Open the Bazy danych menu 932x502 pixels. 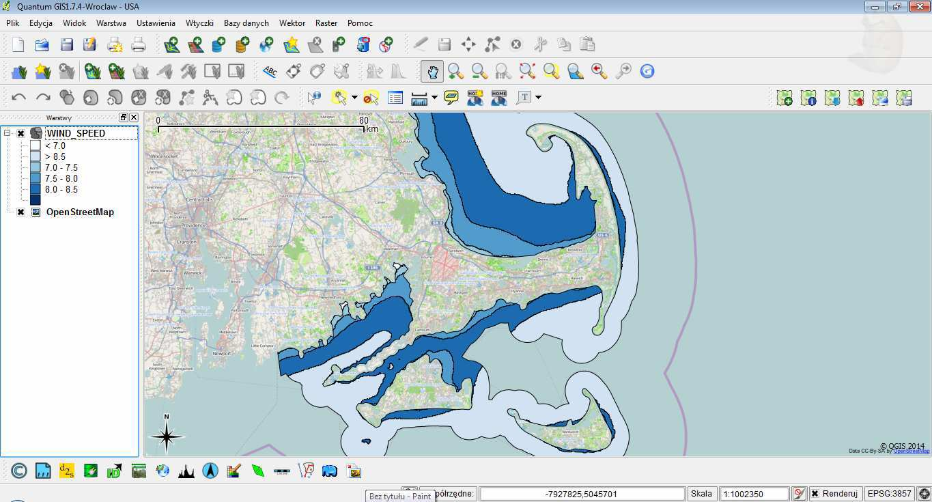coord(246,23)
